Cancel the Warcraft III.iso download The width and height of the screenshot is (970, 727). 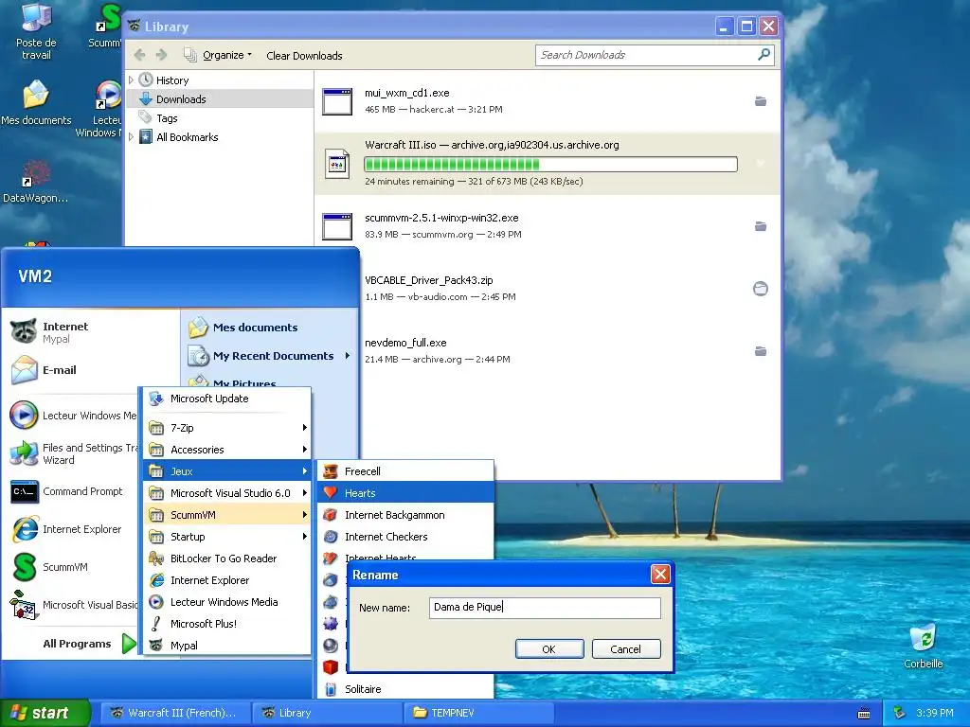[761, 163]
